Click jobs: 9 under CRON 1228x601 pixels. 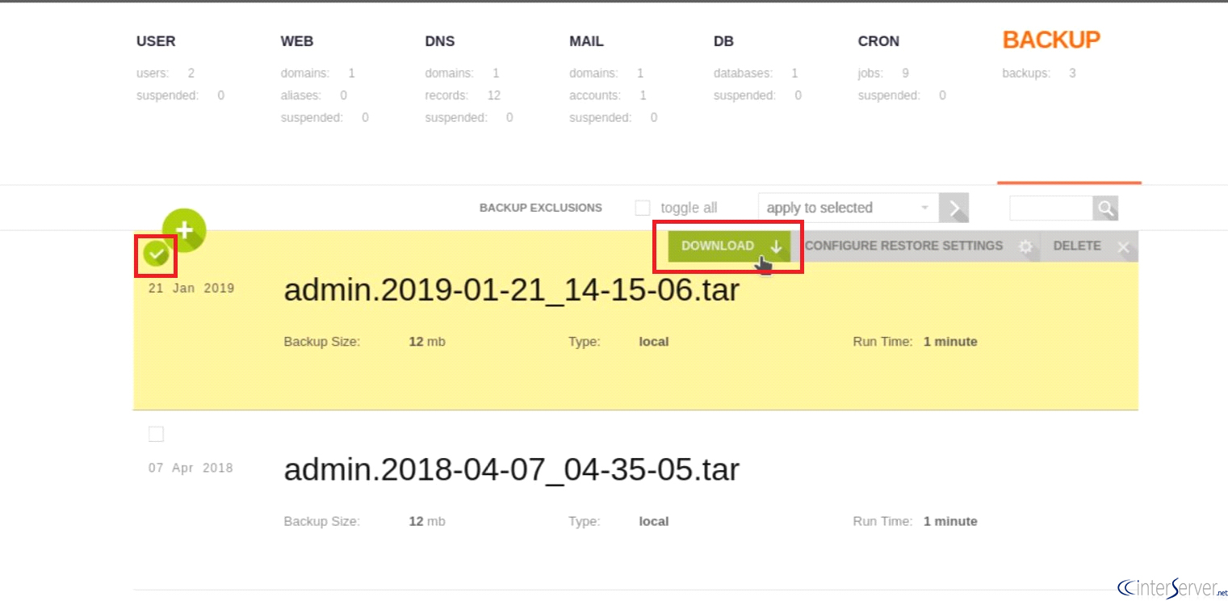click(x=884, y=74)
